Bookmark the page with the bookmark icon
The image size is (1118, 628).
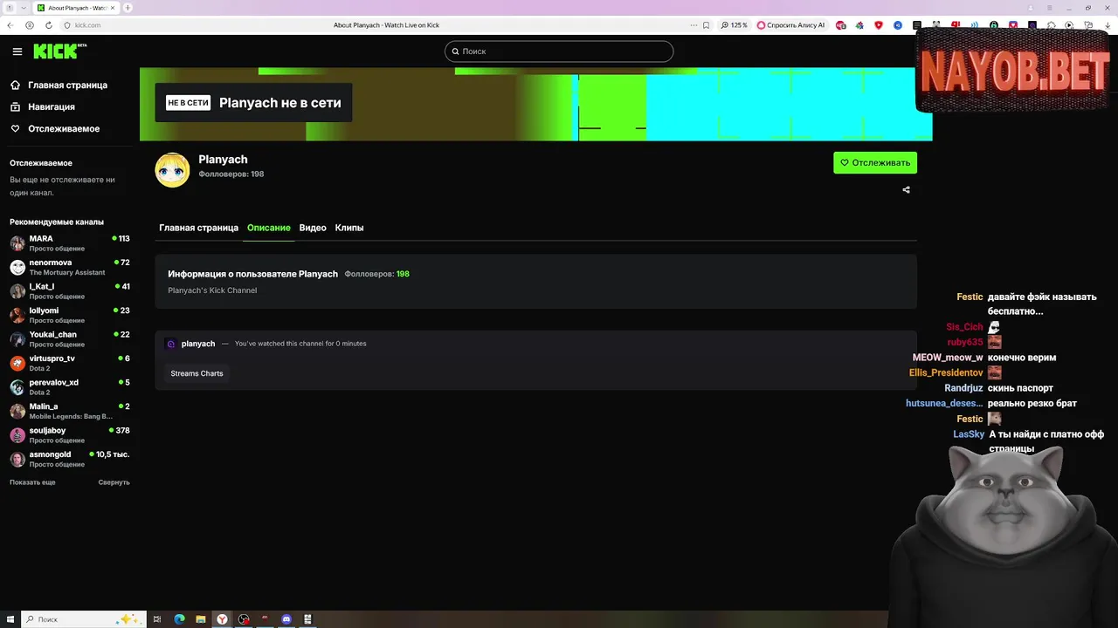pos(706,25)
